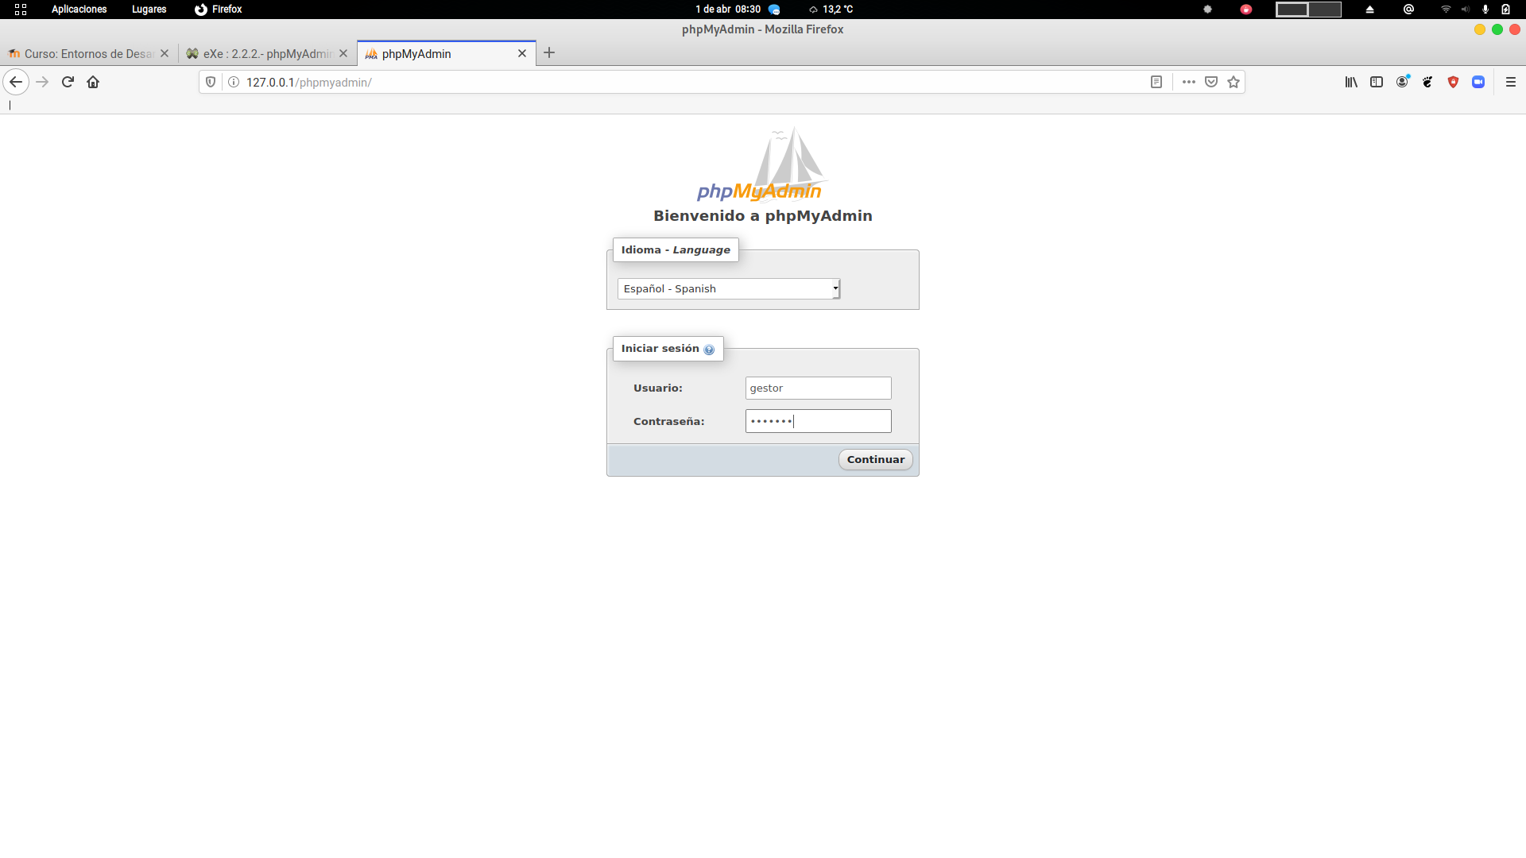
Task: Open page actions three-dots menu
Action: click(x=1189, y=82)
